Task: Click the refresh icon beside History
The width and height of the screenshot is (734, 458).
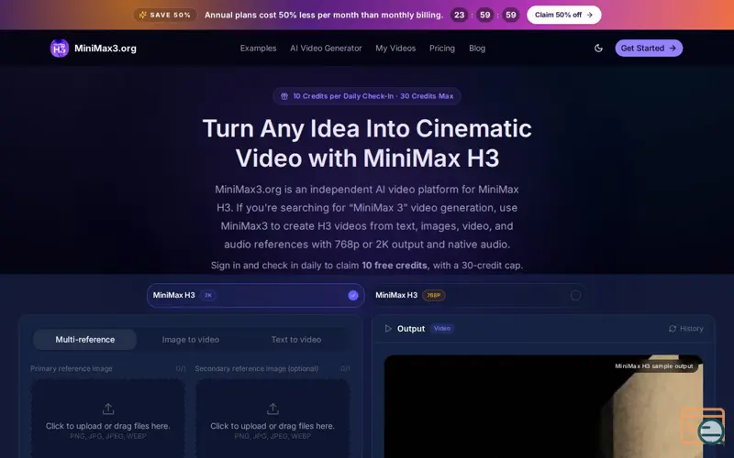Action: point(673,329)
